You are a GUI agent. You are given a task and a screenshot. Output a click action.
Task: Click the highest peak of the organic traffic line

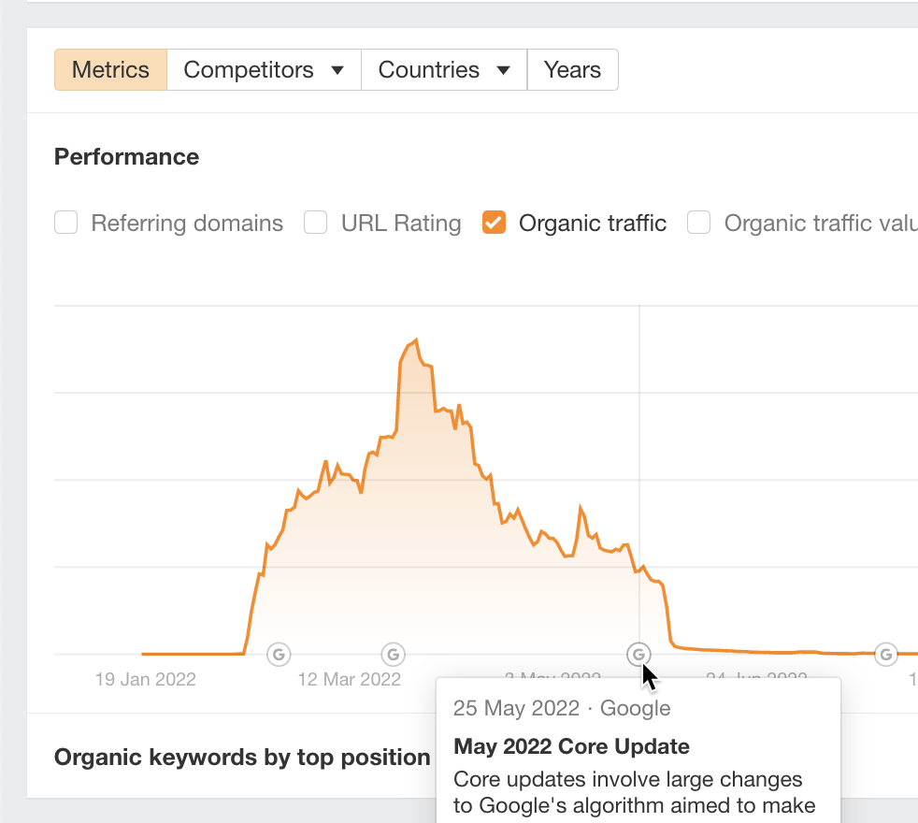point(414,339)
